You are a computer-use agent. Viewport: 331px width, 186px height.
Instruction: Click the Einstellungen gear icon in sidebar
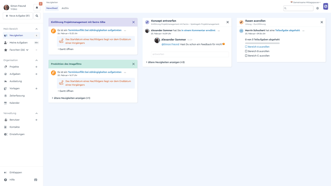click(x=6, y=134)
